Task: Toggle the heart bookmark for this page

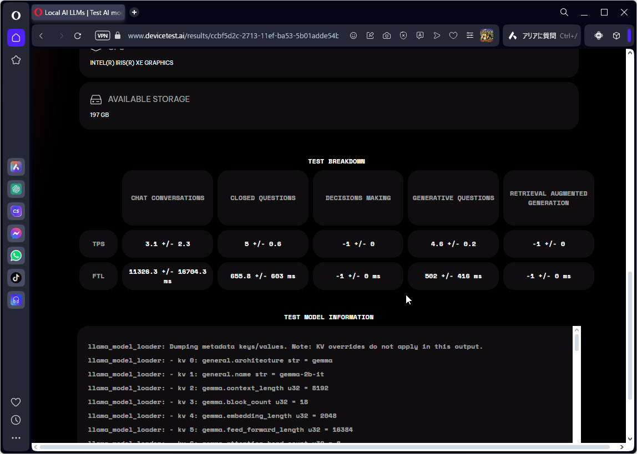Action: (453, 35)
